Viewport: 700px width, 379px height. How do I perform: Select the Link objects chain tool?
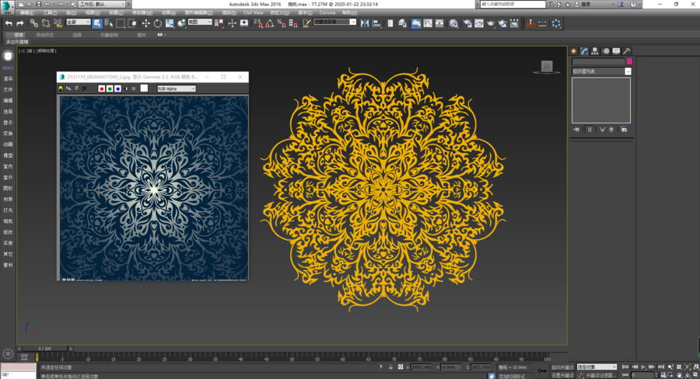coord(34,23)
